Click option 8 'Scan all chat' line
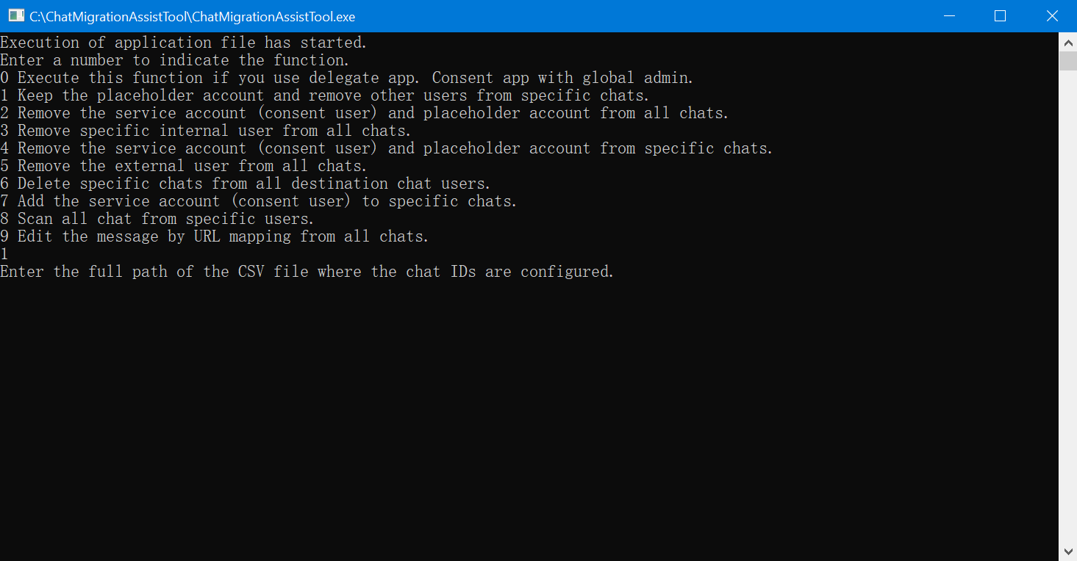The image size is (1077, 561). [157, 219]
